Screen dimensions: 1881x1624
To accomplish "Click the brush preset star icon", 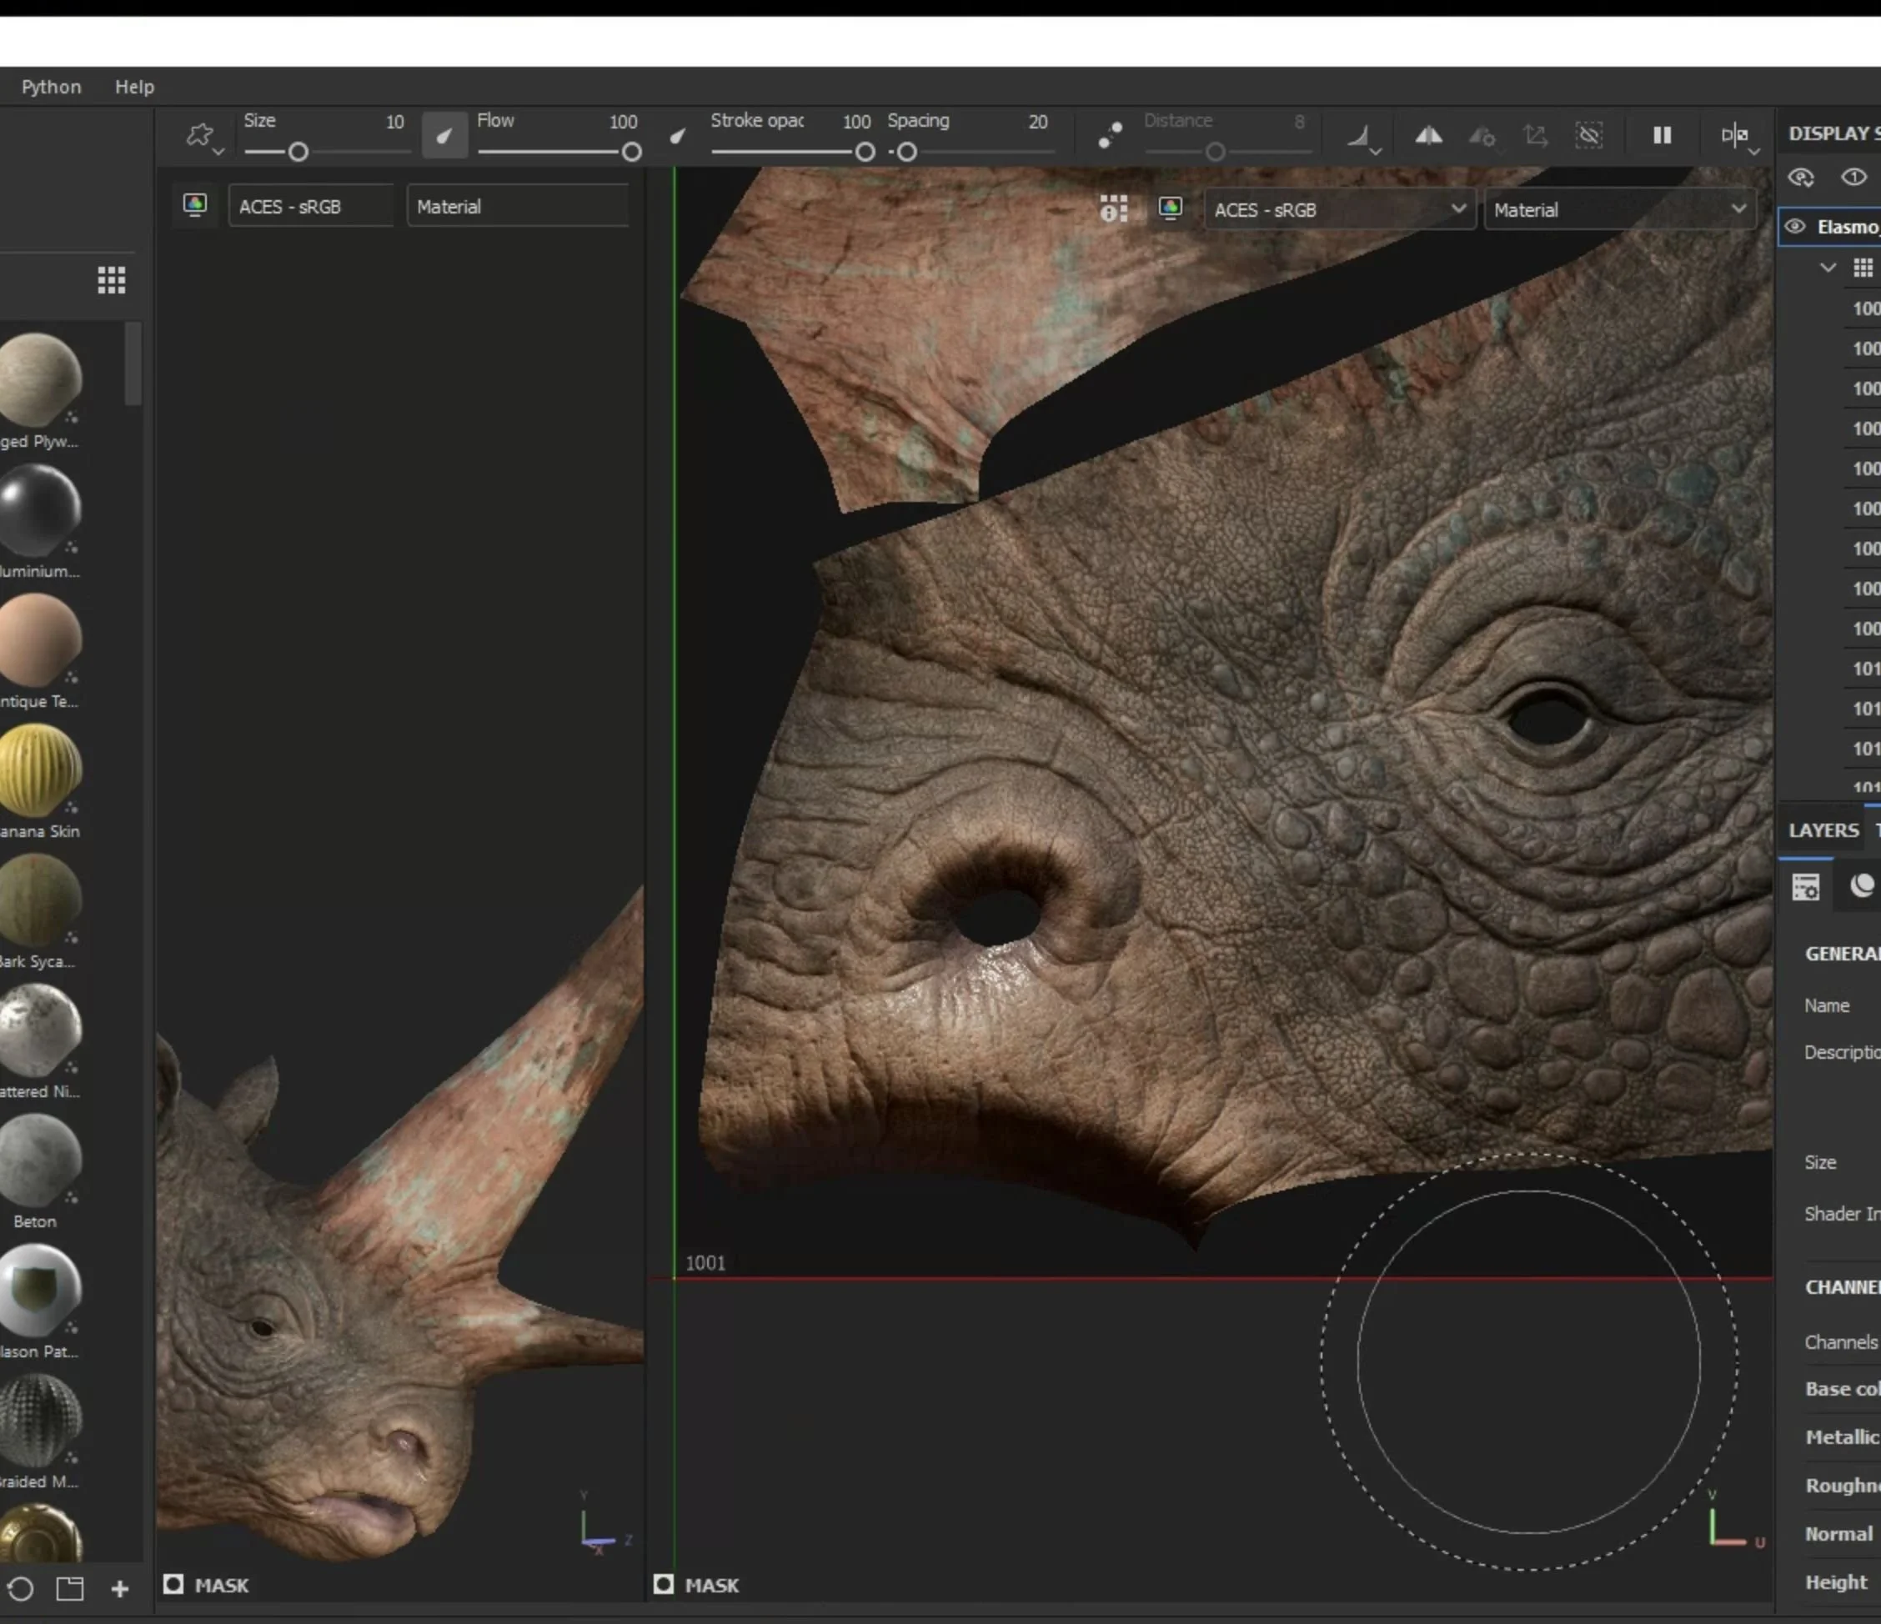I will [198, 135].
